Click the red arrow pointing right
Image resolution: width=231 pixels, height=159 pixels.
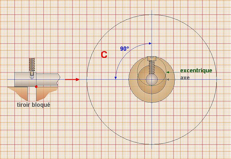72,79
